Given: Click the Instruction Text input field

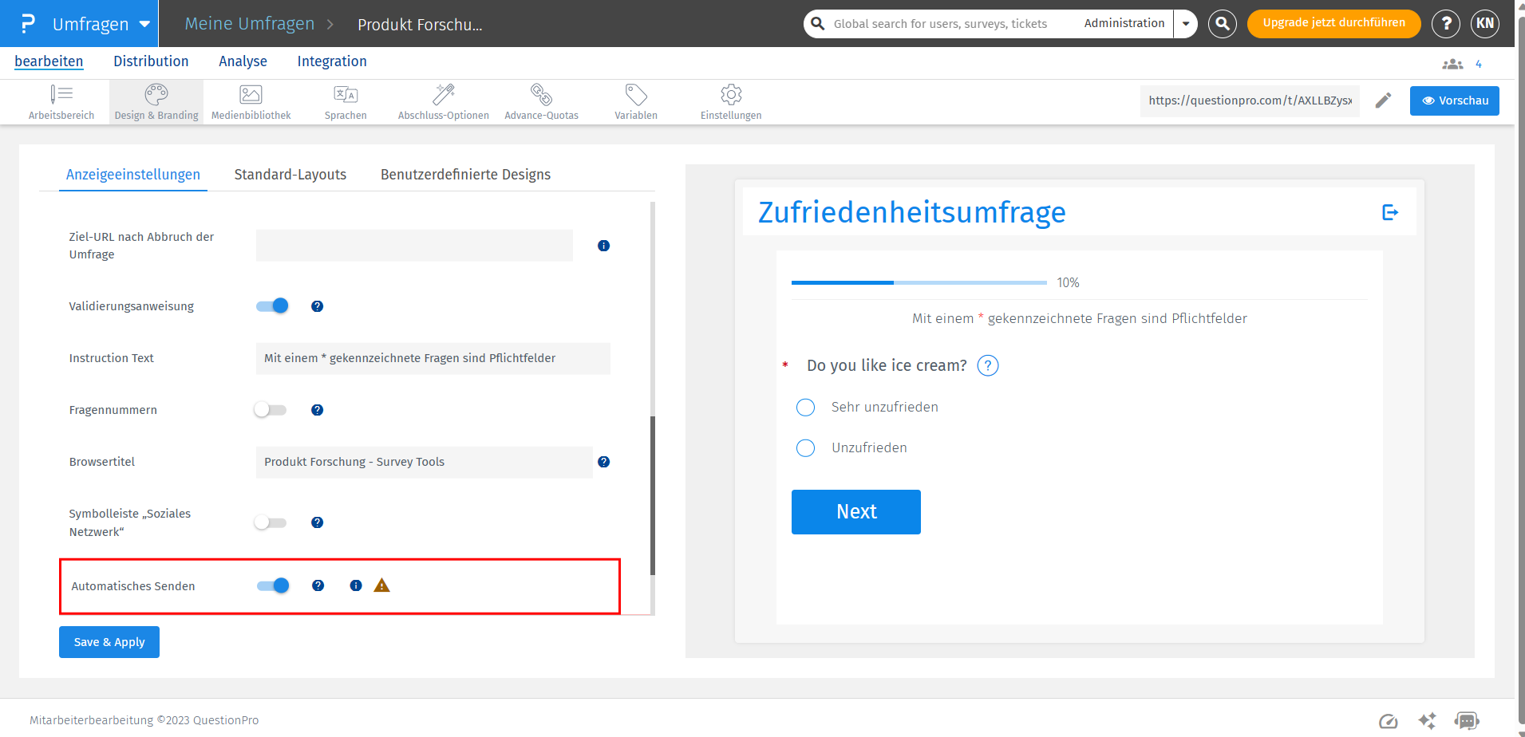Looking at the screenshot, I should [x=433, y=358].
